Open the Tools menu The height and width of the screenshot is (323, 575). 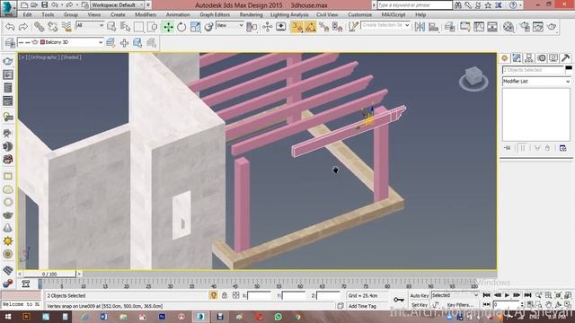[x=48, y=14]
